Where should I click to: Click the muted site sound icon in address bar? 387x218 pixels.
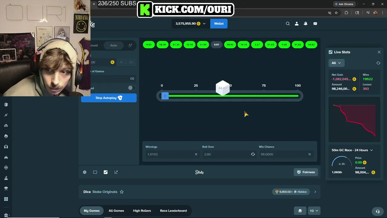pos(330,13)
